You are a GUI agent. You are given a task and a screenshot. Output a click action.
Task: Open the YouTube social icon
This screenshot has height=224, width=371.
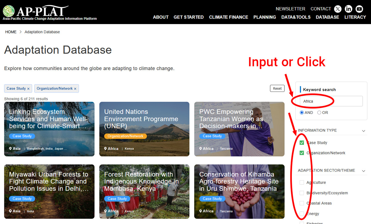359,9
